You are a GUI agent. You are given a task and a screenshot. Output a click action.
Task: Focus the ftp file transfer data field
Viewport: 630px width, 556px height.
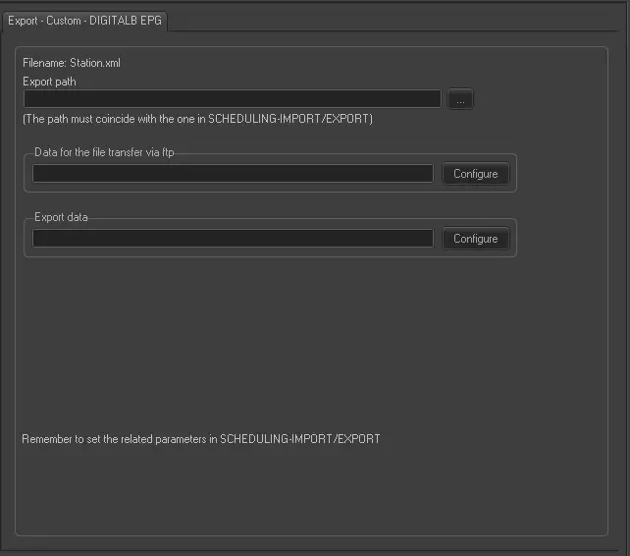[x=233, y=174]
